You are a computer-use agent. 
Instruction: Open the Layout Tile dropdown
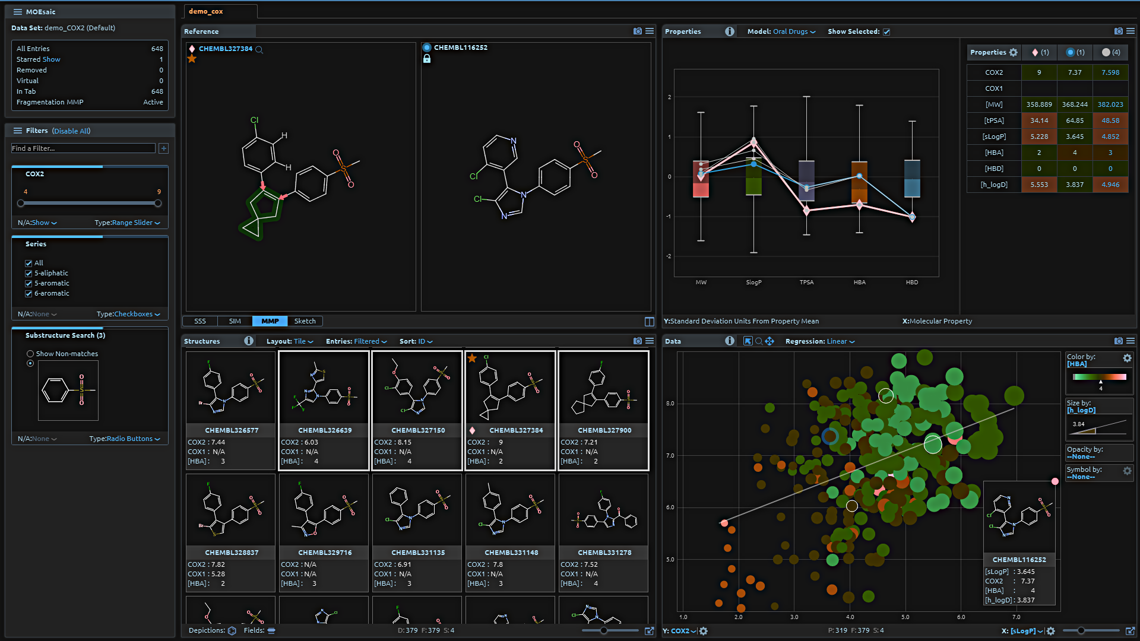pyautogui.click(x=303, y=342)
